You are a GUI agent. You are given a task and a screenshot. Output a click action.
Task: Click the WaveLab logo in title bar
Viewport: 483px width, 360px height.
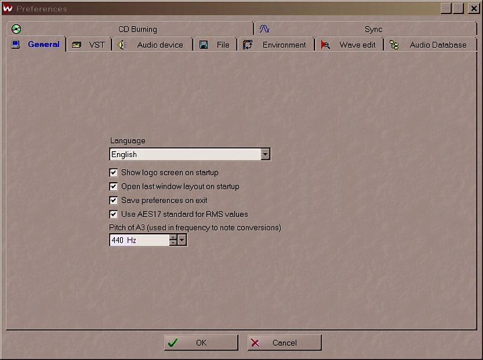[7, 8]
